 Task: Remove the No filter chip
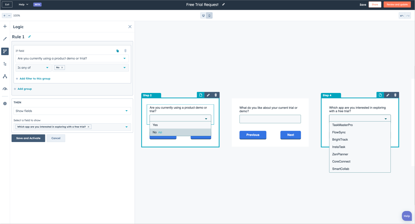click(62, 67)
